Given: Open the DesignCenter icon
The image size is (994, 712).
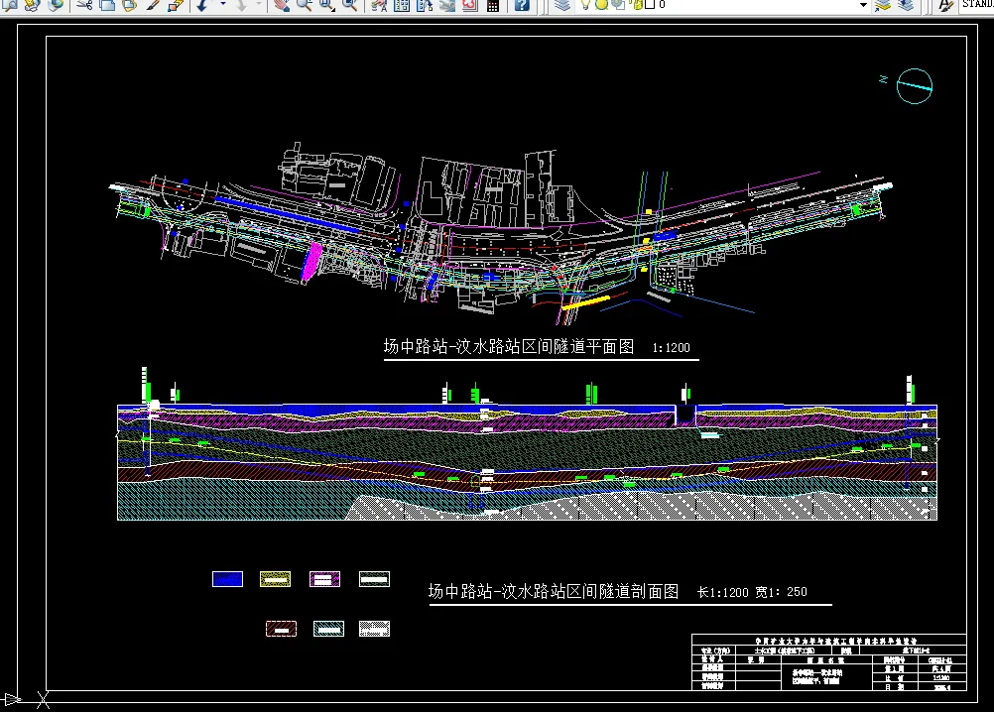Looking at the screenshot, I should point(402,5).
